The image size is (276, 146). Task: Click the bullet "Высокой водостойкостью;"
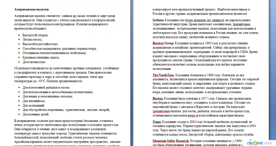(x=40, y=44)
